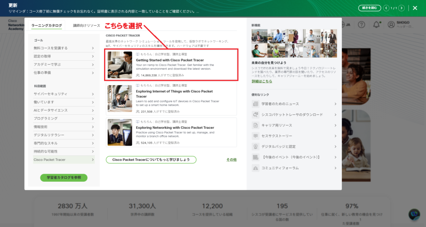
Task: Click the Packet Tracer download icon
Action: pos(255,115)
